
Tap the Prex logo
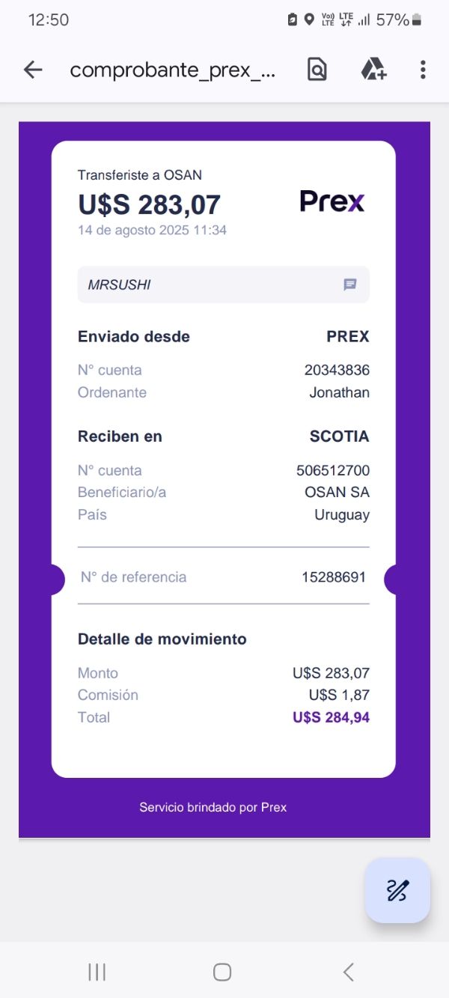pos(332,201)
